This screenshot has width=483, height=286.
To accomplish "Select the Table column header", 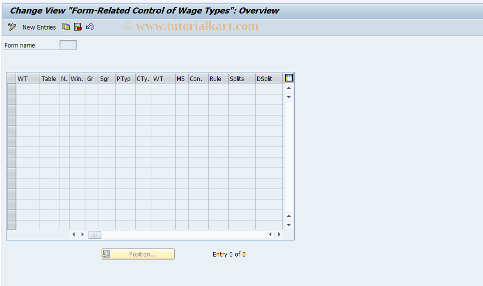I will [x=50, y=79].
